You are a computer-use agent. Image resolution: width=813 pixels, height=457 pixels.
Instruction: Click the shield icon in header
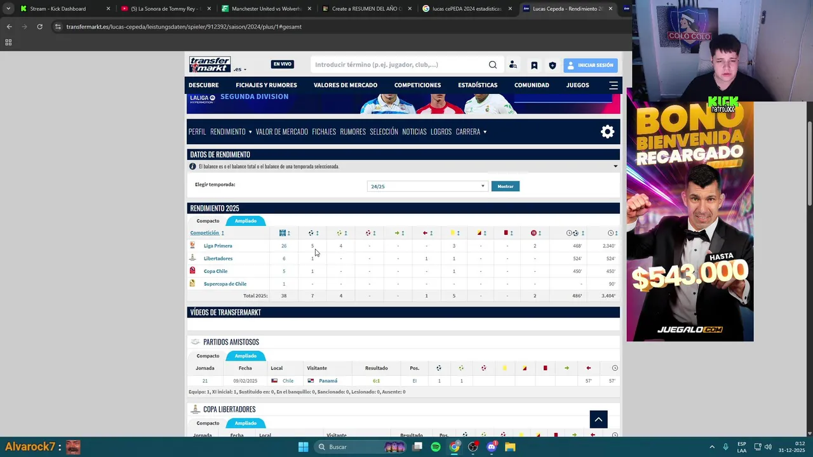553,65
